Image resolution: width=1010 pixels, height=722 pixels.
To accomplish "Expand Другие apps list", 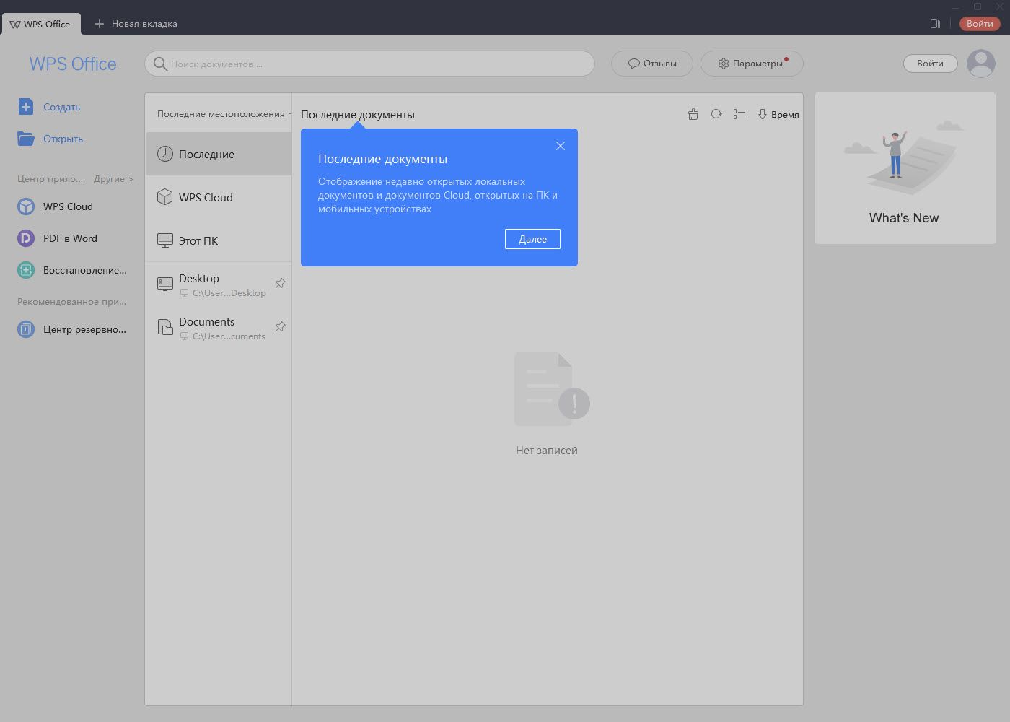I will click(113, 179).
